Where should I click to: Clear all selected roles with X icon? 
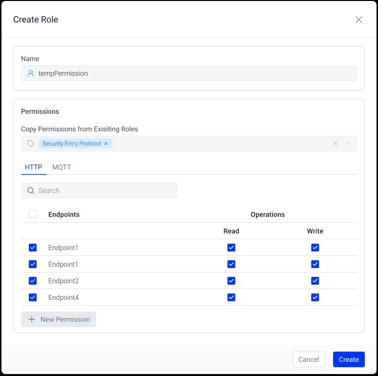click(336, 144)
